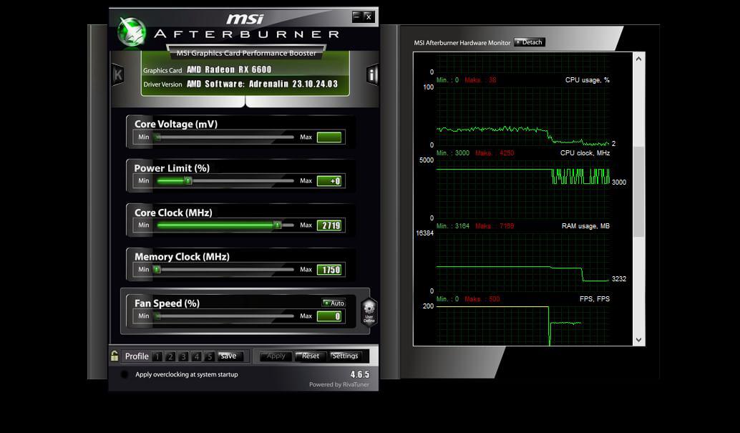Screen dimensions: 740x433
Task: Click the Powered by RivaTuner text
Action: [339, 384]
